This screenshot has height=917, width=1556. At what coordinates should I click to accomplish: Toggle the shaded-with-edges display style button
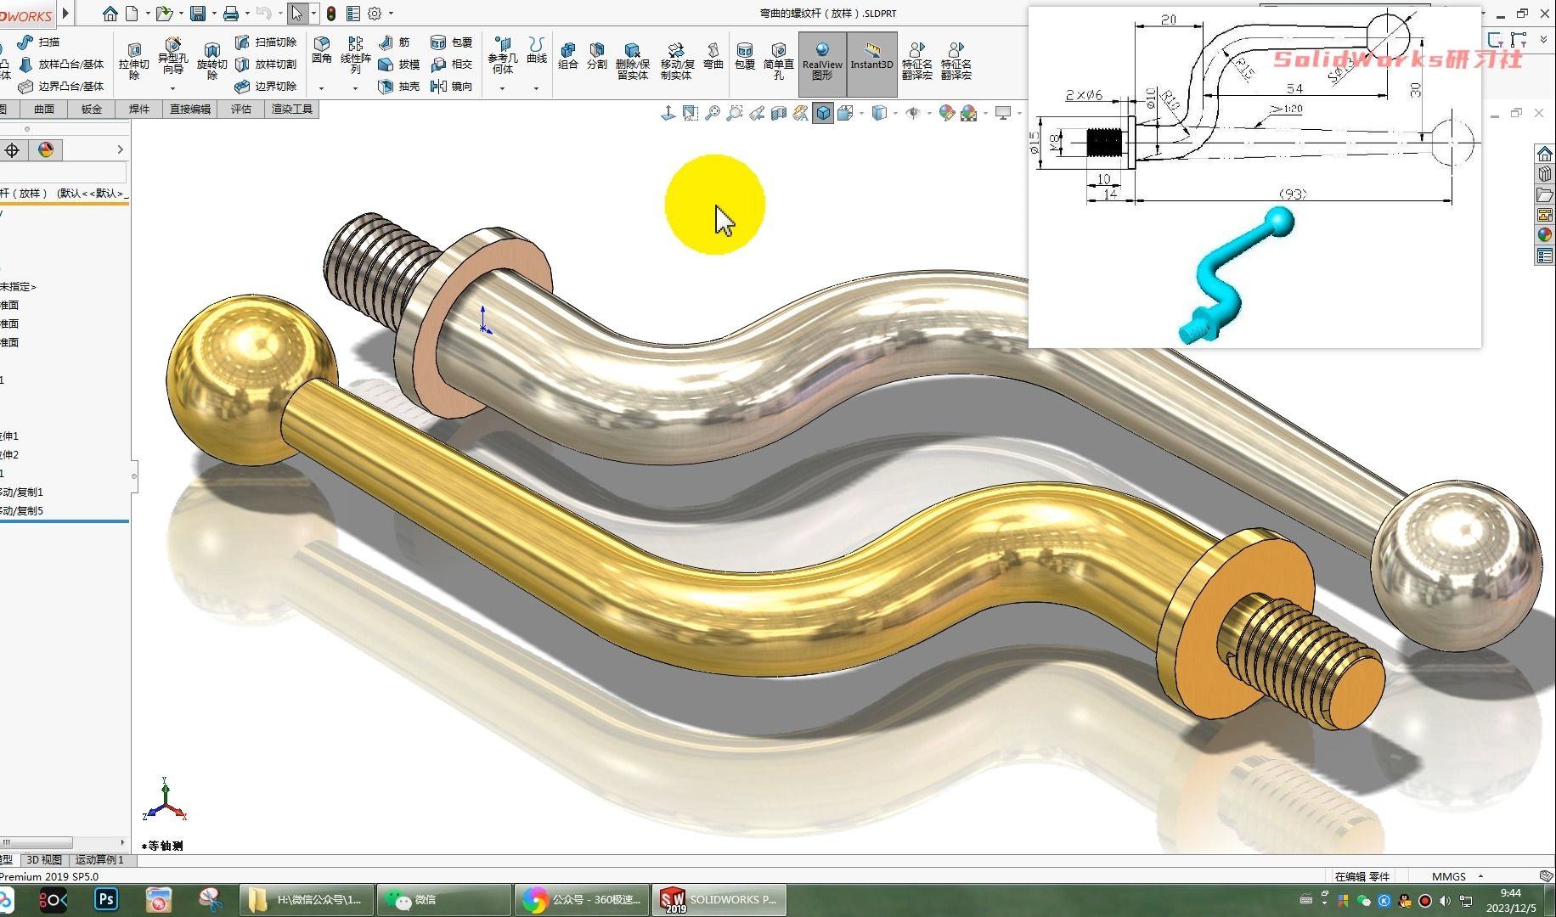tap(823, 113)
